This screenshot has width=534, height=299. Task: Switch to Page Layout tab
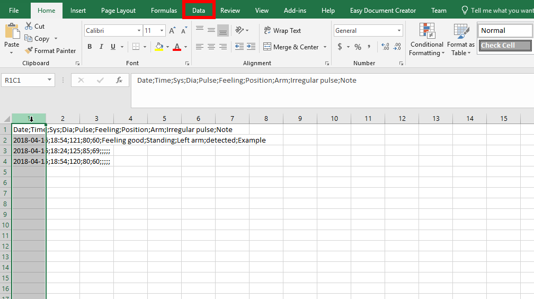point(118,11)
